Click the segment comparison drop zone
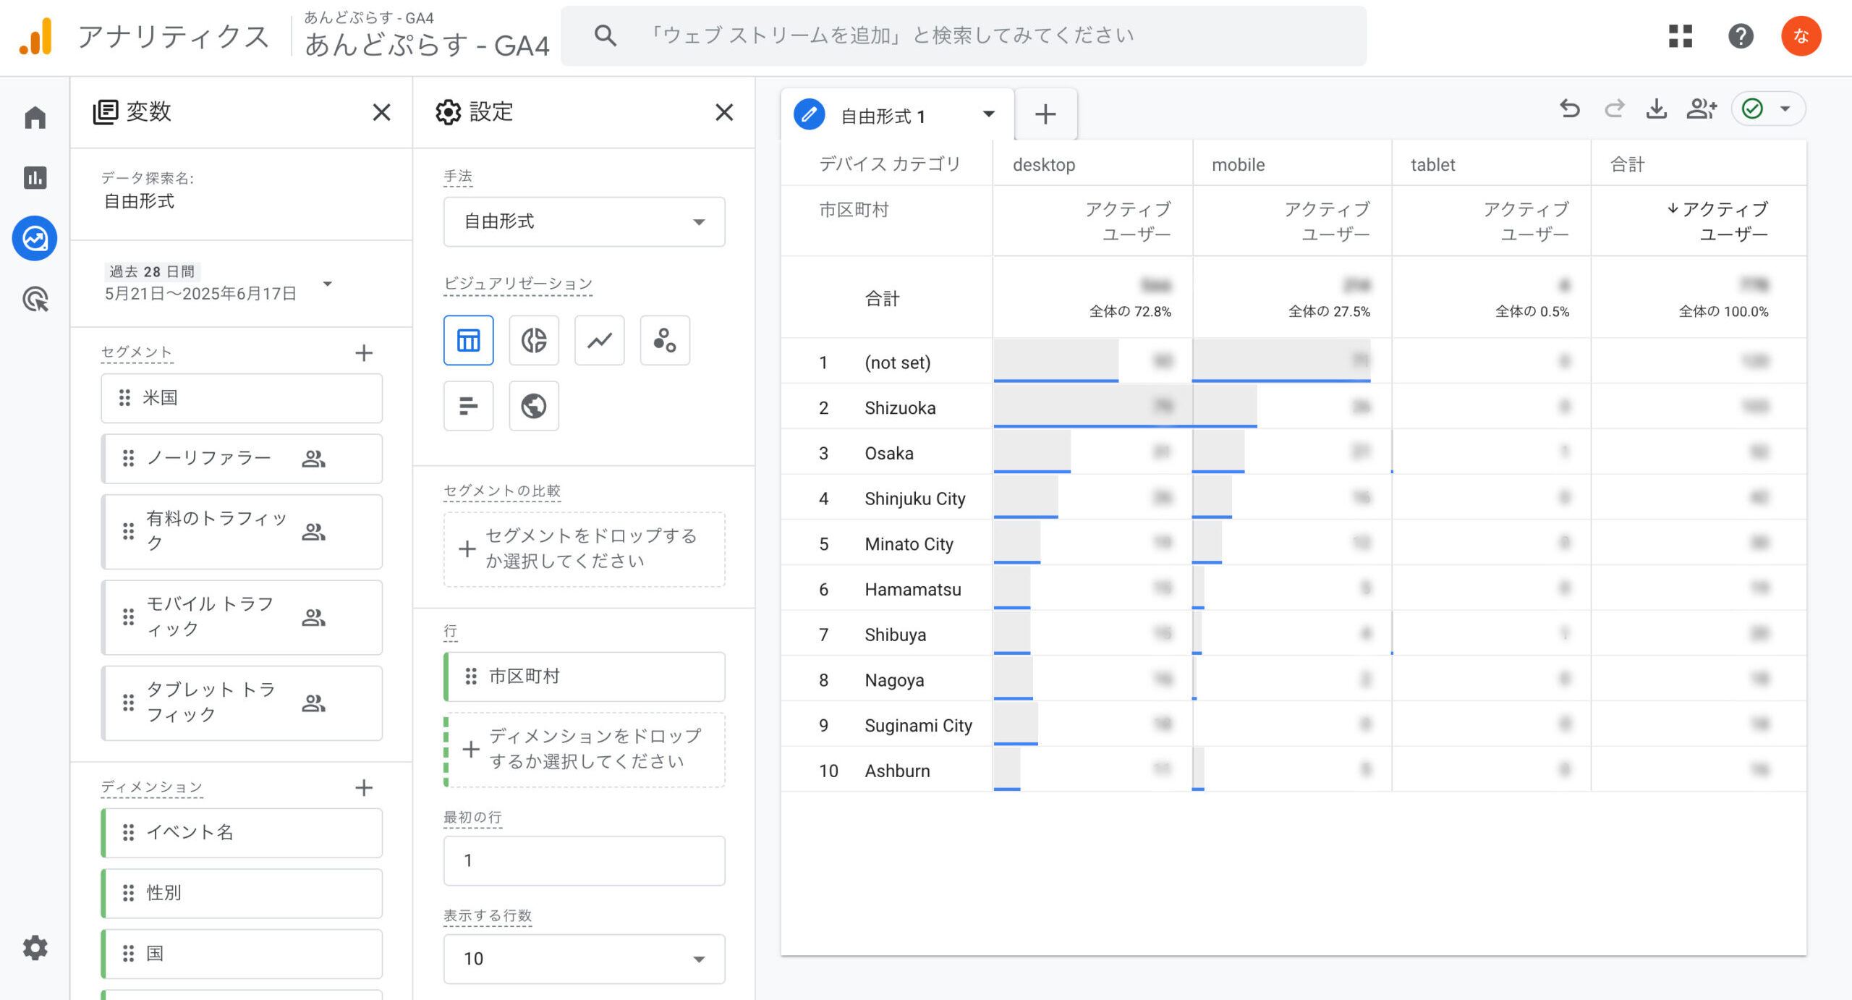The image size is (1852, 1000). click(584, 549)
